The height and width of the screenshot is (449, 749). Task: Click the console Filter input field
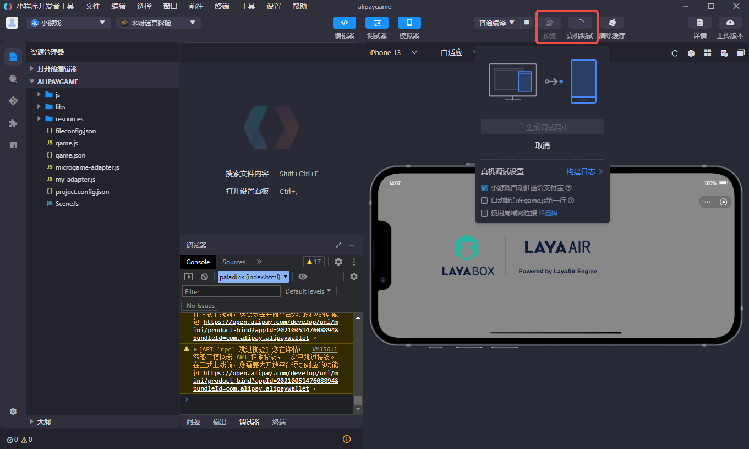231,291
